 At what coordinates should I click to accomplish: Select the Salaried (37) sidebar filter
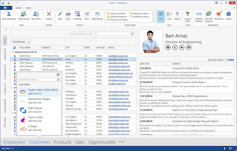[x=5, y=54]
